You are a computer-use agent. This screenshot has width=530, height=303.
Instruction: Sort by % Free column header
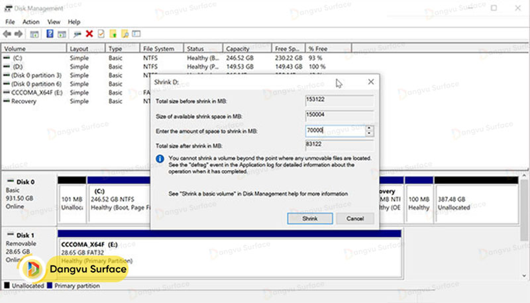(329, 48)
